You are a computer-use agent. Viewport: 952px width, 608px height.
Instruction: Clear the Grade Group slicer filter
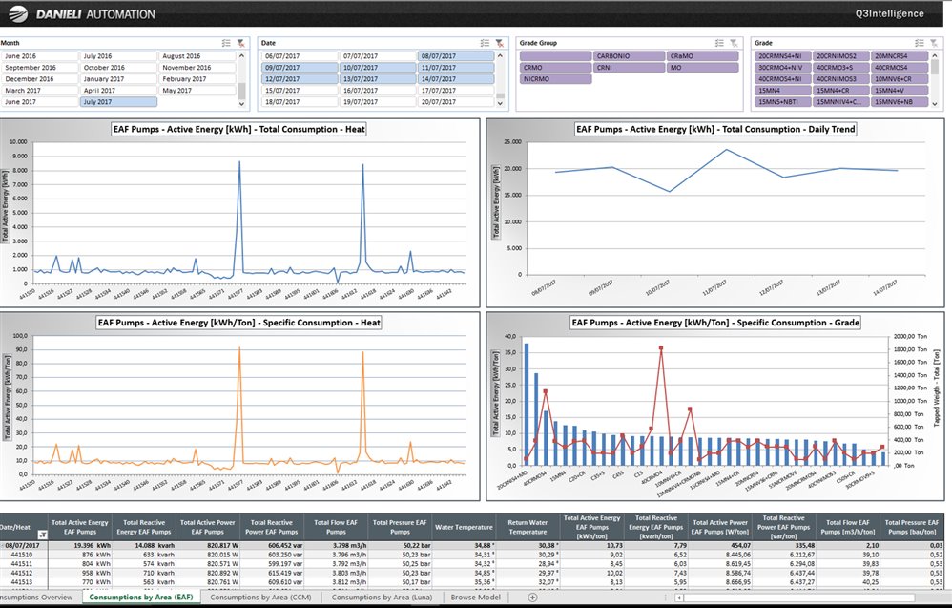click(733, 43)
